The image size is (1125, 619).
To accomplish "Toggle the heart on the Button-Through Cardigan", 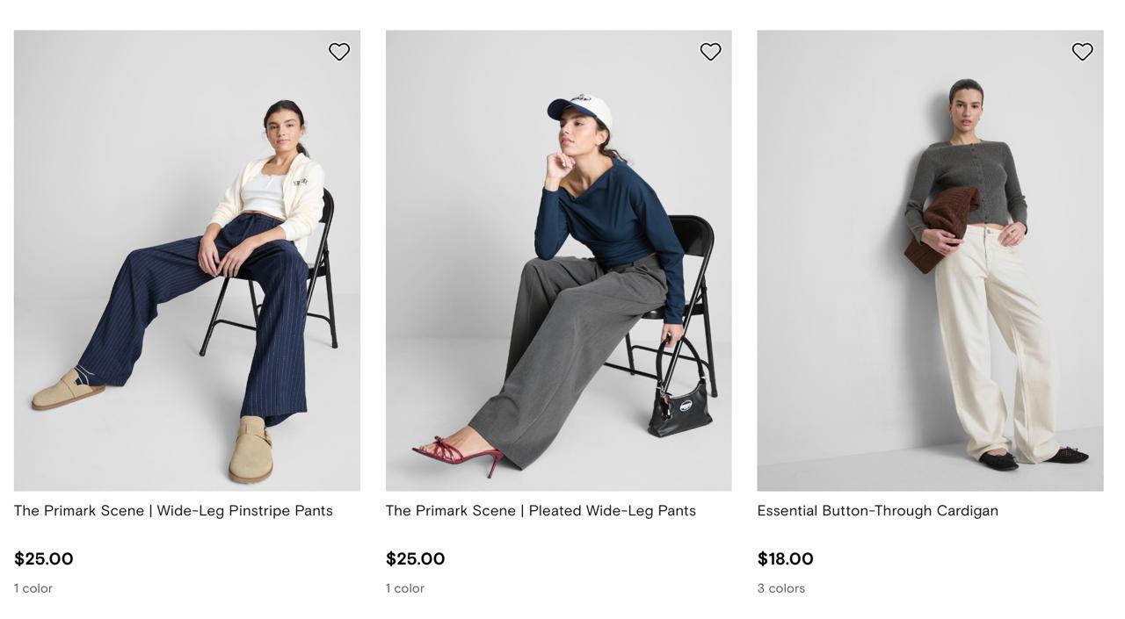I will 1082,52.
